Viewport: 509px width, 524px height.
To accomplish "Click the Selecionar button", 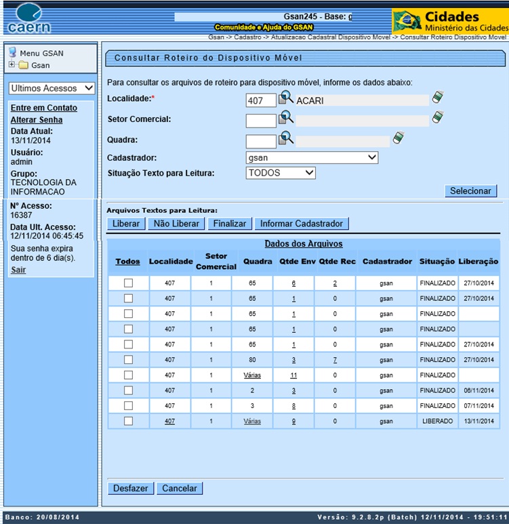I will [470, 191].
